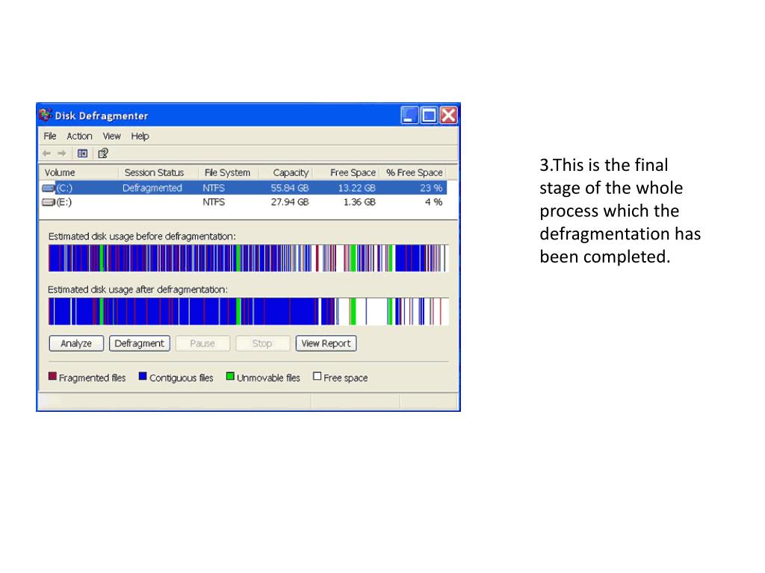765x573 pixels.
Task: Open the File menu
Action: pos(50,136)
